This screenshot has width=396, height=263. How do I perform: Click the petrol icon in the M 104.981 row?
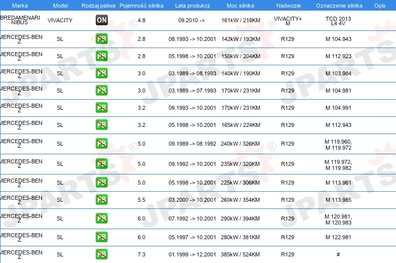[x=101, y=90]
